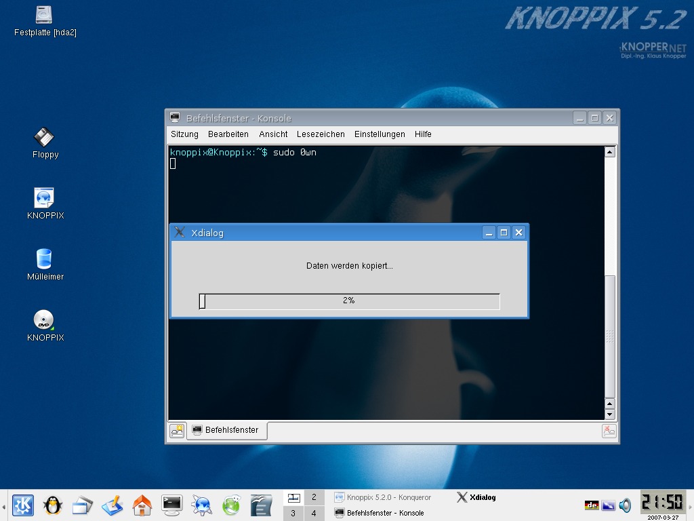Viewport: 694px width, 521px height.
Task: Switch to virtual desktop 2
Action: click(x=314, y=497)
